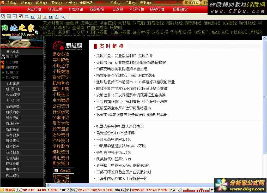Switch to the 返回行情 tab

click(x=34, y=9)
